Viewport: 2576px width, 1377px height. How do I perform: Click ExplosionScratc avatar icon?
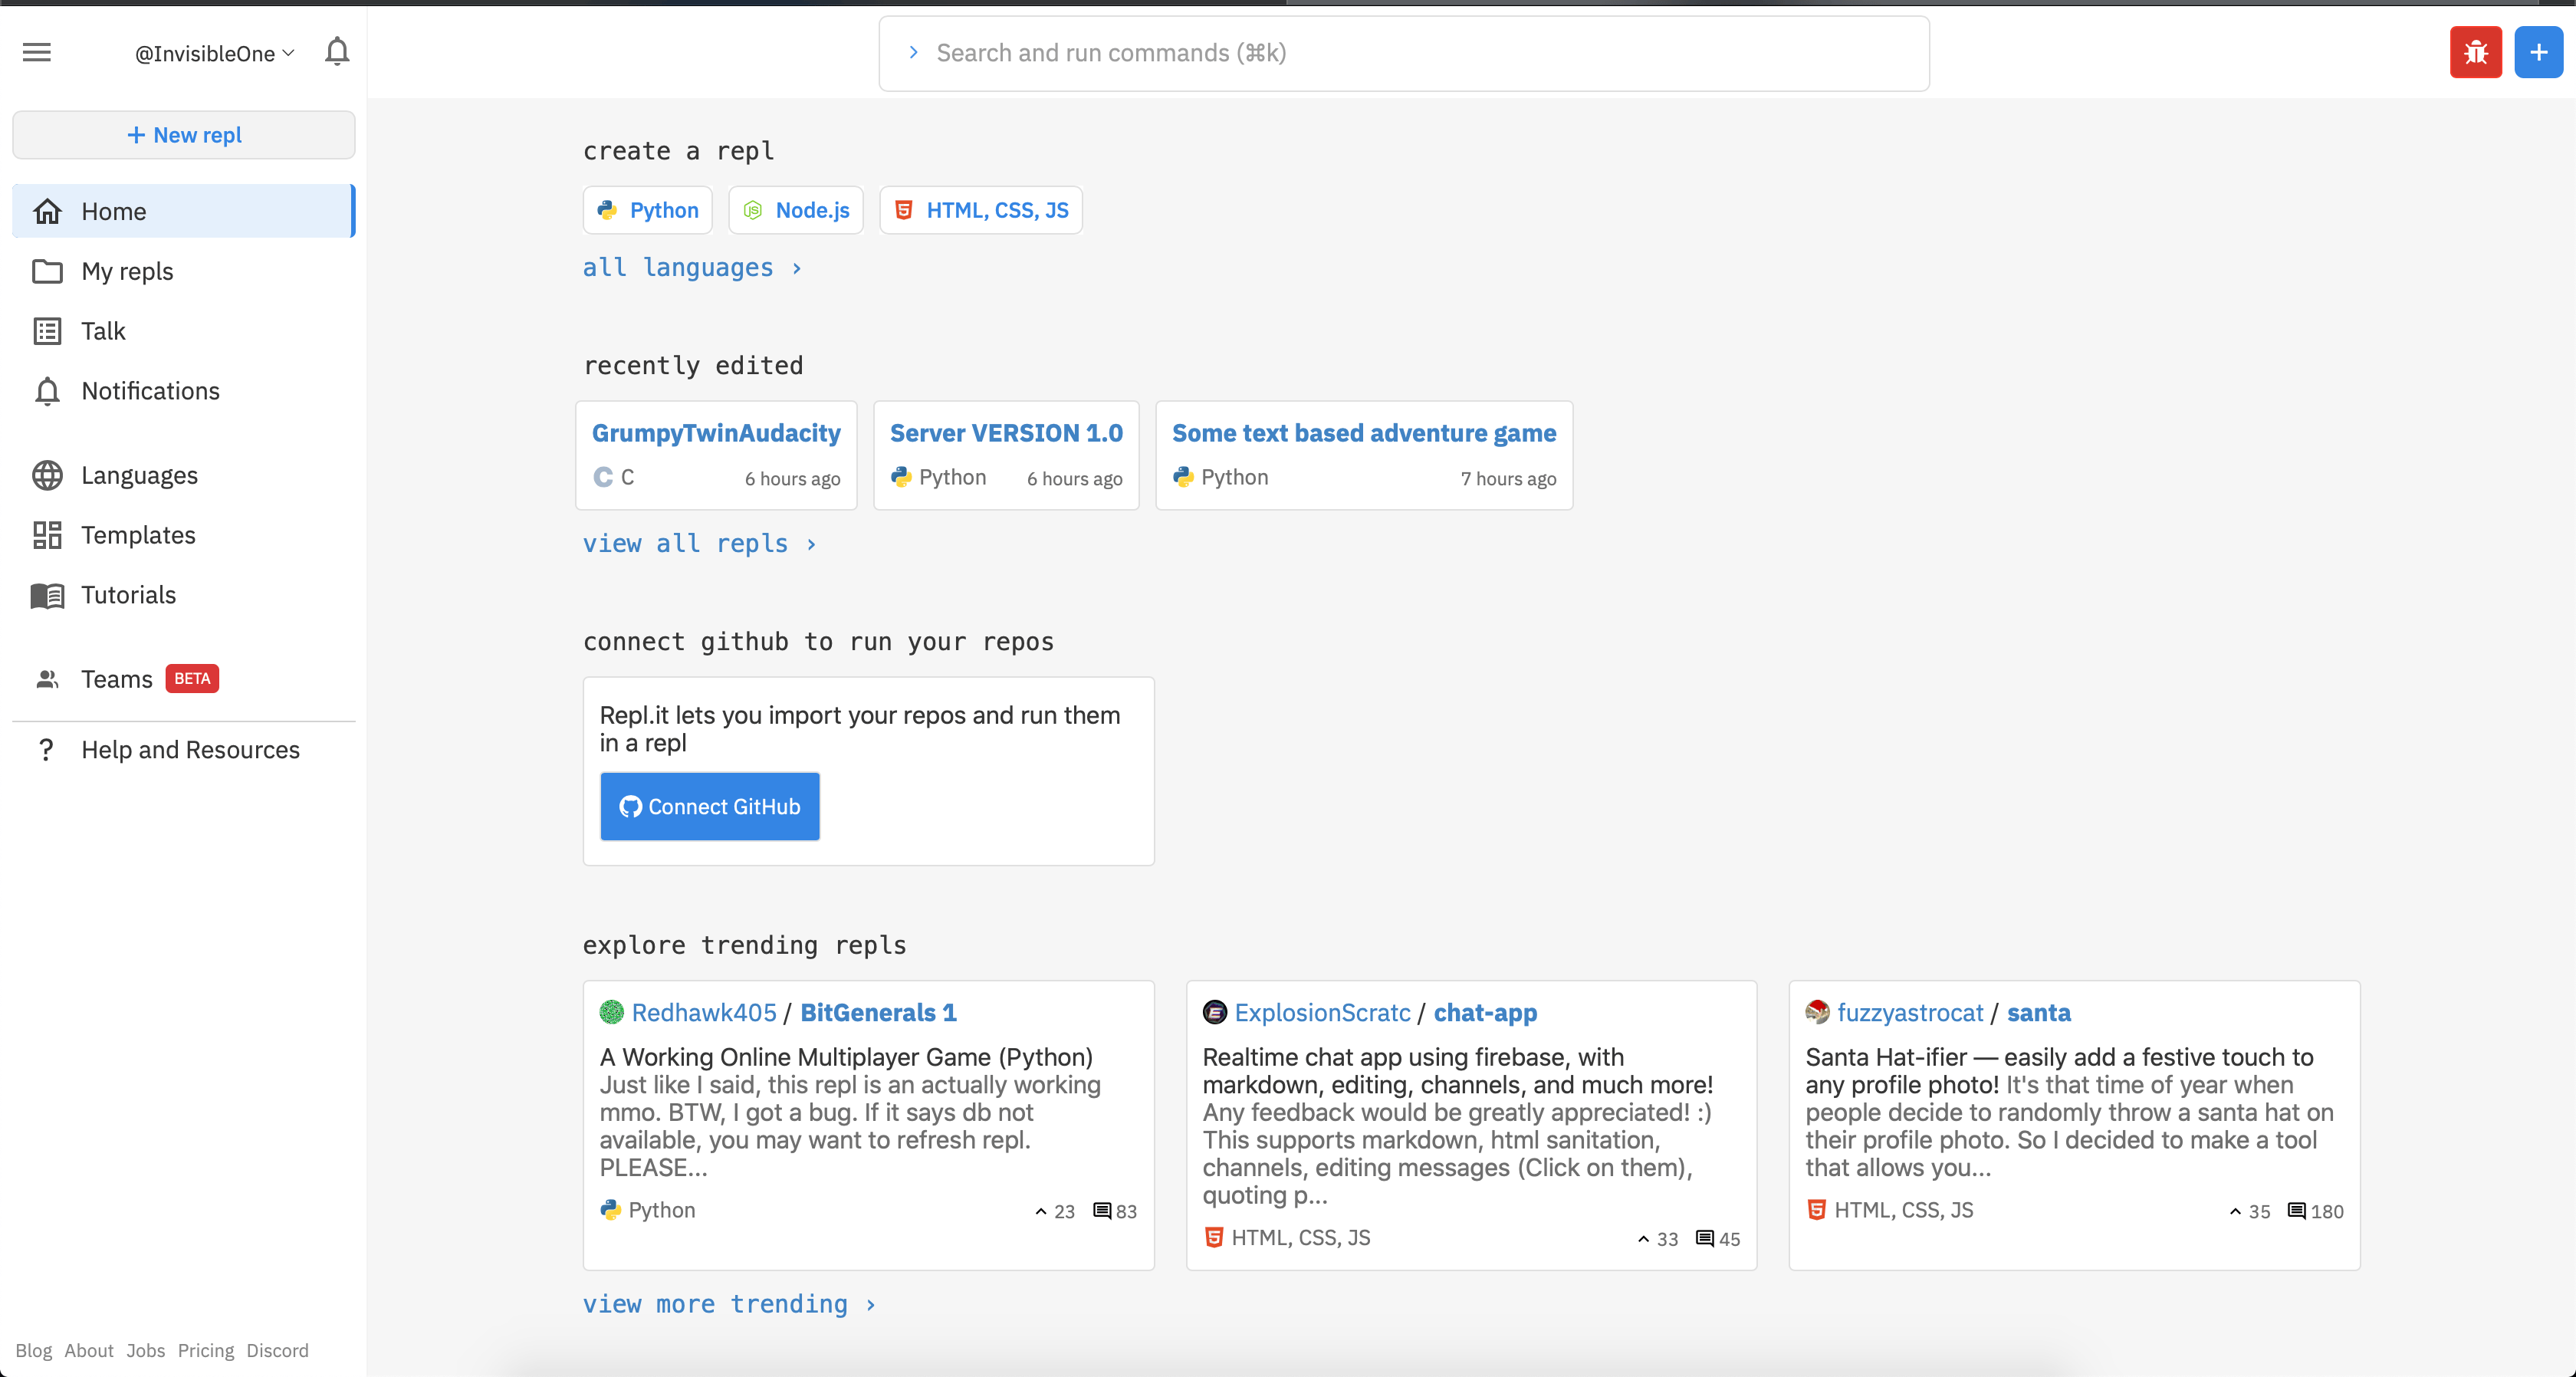tap(1214, 1012)
